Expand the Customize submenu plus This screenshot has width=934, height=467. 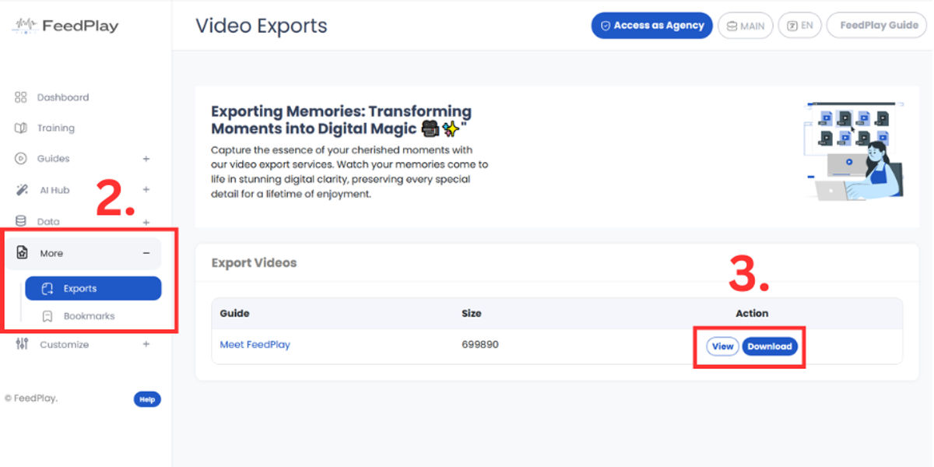point(146,344)
